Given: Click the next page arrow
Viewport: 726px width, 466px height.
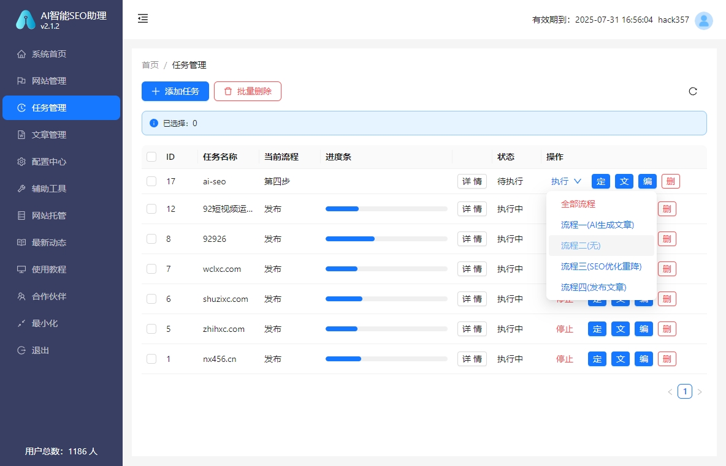Looking at the screenshot, I should [x=700, y=391].
